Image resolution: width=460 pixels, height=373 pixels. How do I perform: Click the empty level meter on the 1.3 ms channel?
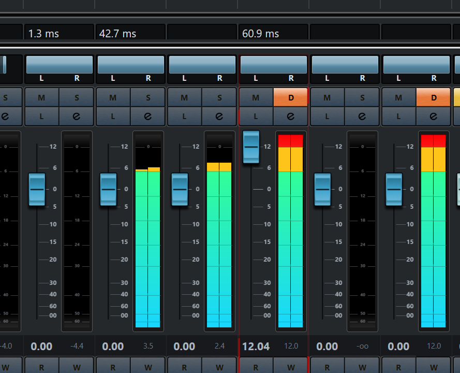[77, 231]
